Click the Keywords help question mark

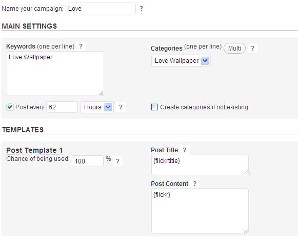tap(81, 46)
